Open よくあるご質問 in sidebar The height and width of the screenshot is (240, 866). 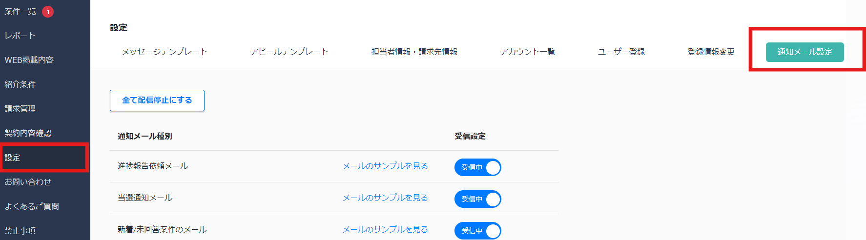32,206
